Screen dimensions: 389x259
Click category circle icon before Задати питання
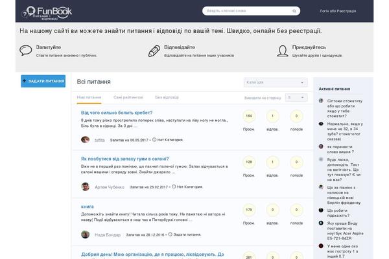(x=170, y=234)
